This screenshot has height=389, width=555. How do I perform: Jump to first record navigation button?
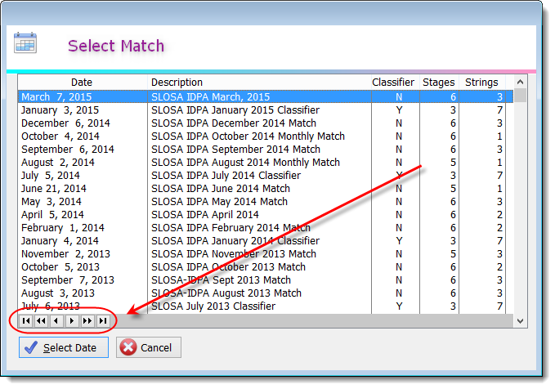26,321
